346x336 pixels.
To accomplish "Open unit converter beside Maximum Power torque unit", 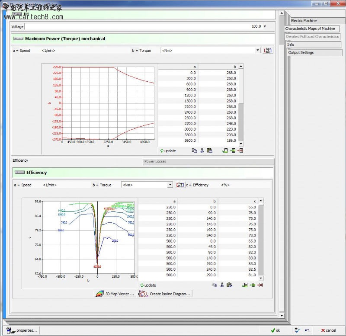I will tap(268, 50).
